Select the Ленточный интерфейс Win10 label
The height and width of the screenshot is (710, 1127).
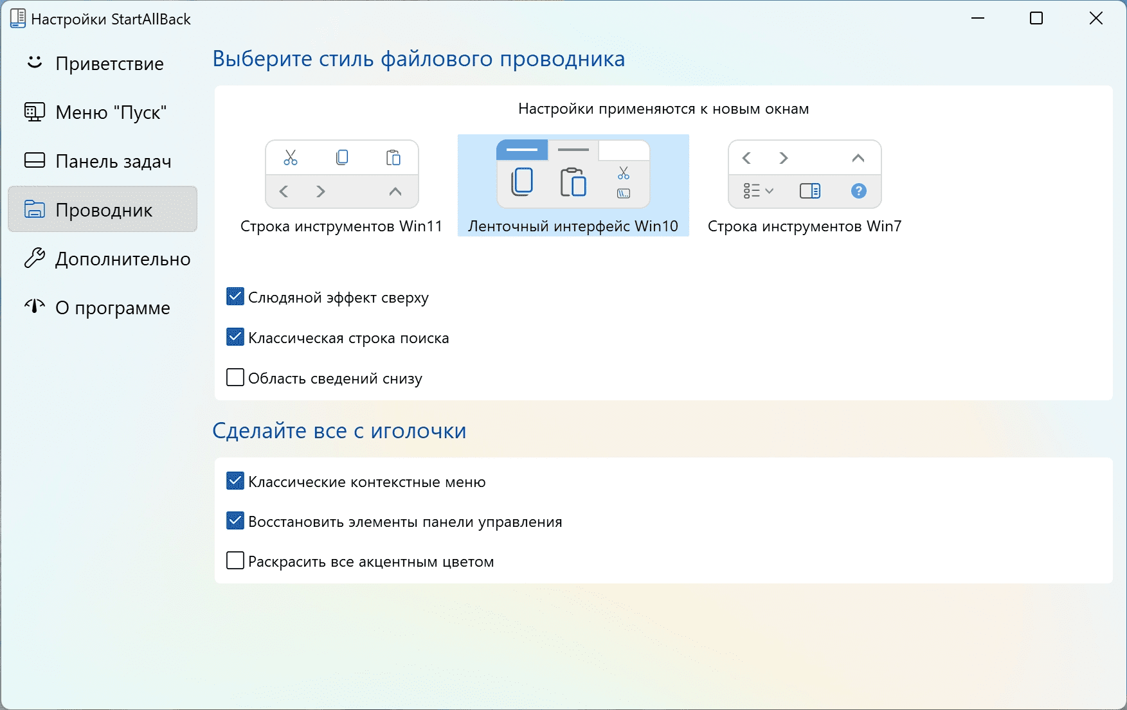click(573, 226)
